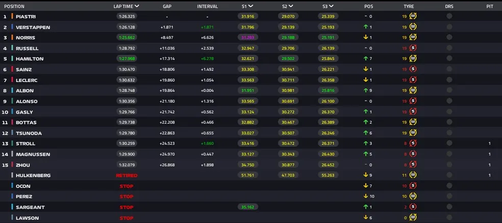
Task: Click Hamilton's medium tyre icon
Action: pyautogui.click(x=413, y=59)
